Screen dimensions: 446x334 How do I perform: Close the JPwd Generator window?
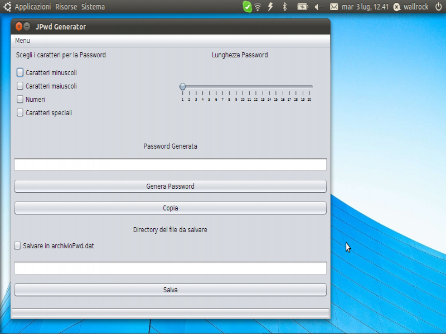(19, 26)
